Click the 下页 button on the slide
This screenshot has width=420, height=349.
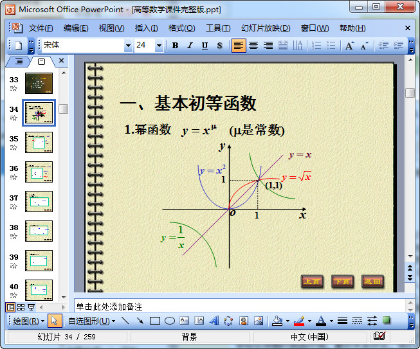342,282
